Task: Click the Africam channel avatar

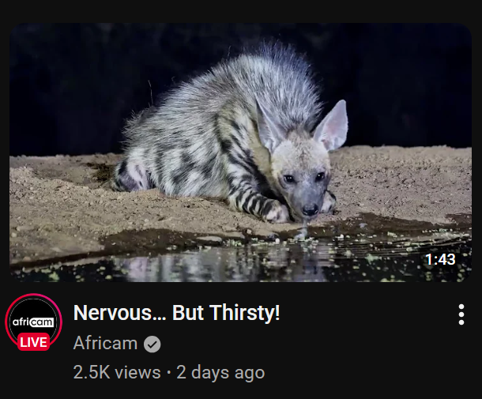Action: [33, 322]
